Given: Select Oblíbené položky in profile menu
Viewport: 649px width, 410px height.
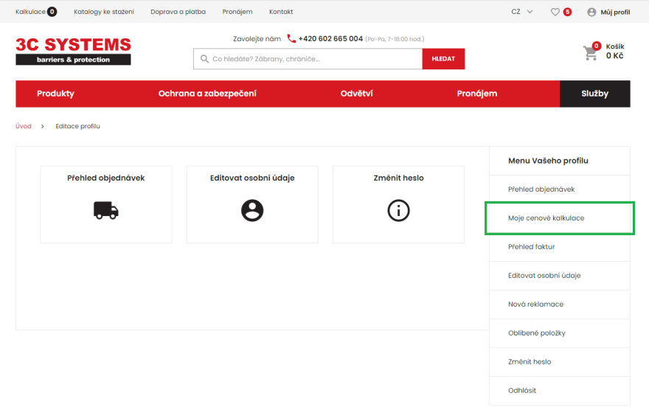Looking at the screenshot, I should click(x=560, y=333).
